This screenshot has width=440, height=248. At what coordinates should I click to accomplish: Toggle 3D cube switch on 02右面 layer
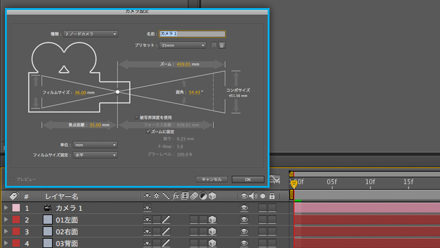[213, 231]
